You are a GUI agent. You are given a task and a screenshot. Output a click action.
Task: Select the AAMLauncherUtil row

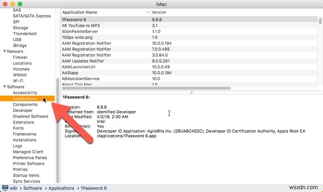point(189,67)
